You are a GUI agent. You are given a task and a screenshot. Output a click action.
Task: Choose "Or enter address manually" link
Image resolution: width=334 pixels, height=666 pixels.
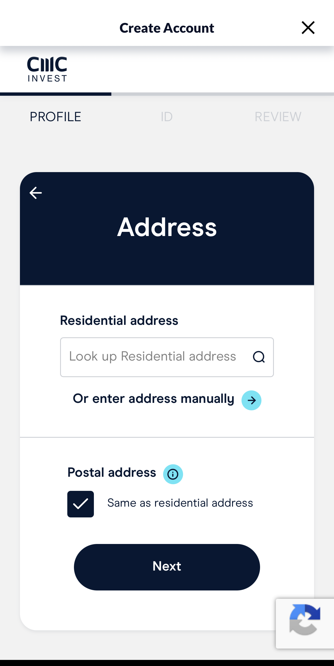point(154,399)
